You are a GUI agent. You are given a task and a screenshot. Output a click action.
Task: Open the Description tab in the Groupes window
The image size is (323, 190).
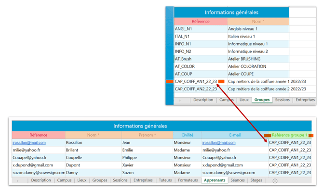(x=203, y=100)
